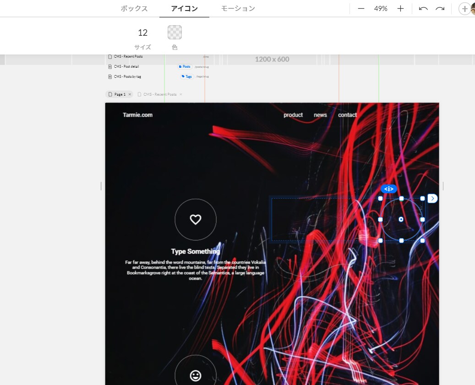Click the news navigation link
This screenshot has height=385, width=475.
tap(320, 115)
